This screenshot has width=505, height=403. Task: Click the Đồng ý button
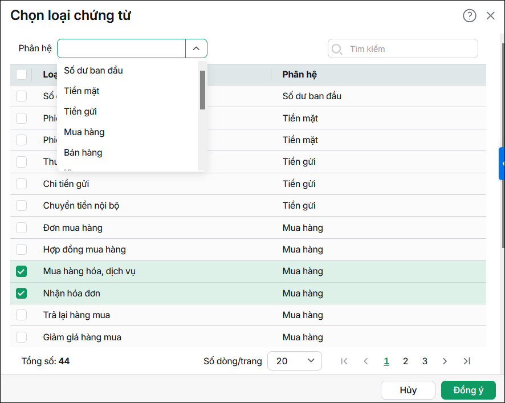tap(469, 390)
